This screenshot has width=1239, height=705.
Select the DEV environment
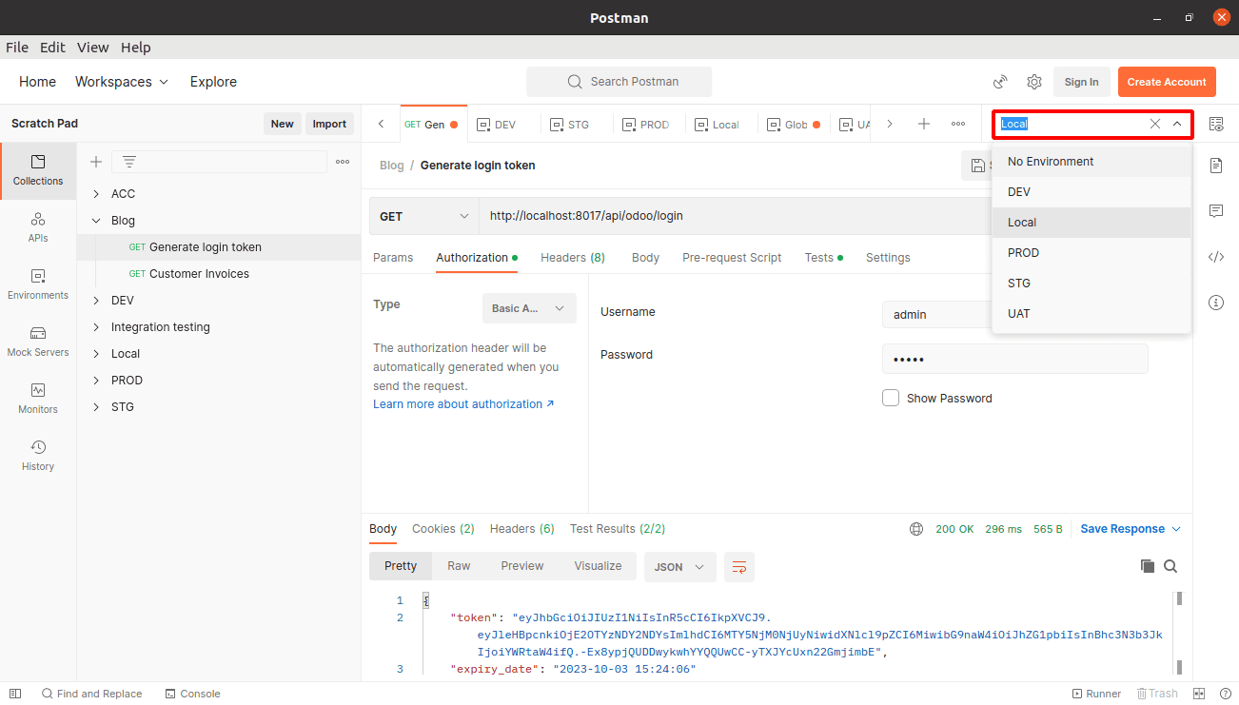(1091, 192)
